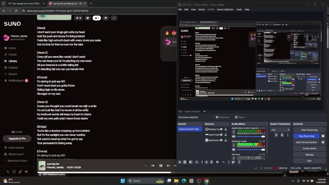This screenshot has width=329, height=185.
Task: Lock the Display Capture source
Action: [x=226, y=129]
